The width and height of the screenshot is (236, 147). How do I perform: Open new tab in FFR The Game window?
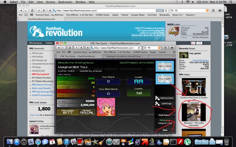pyautogui.click(x=173, y=56)
